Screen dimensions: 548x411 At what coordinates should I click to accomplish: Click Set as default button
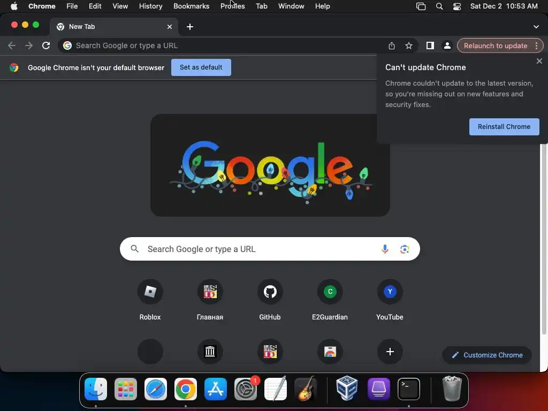[x=201, y=67]
